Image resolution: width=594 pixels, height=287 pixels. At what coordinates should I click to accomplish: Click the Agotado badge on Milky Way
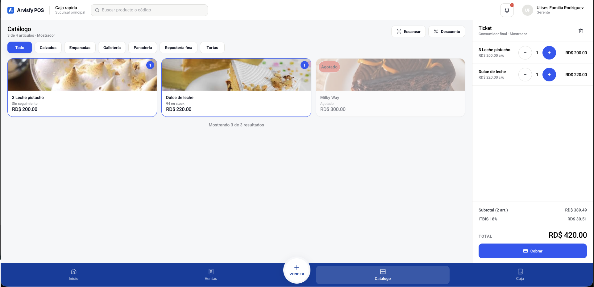coord(329,67)
